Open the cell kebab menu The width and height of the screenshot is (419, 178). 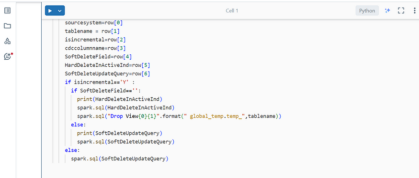coord(415,10)
